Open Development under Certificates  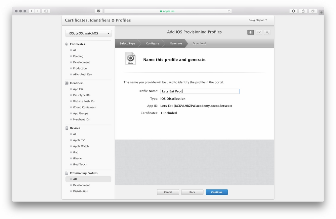click(x=81, y=62)
